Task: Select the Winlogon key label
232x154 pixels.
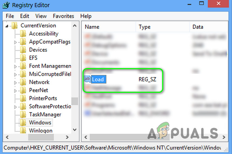Action: pos(41,130)
